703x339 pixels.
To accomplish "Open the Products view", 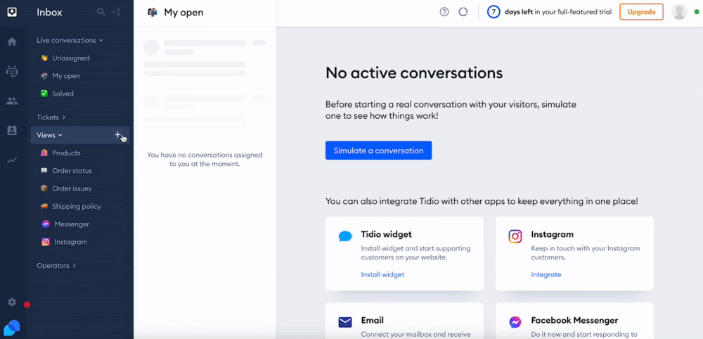I will pos(60,153).
